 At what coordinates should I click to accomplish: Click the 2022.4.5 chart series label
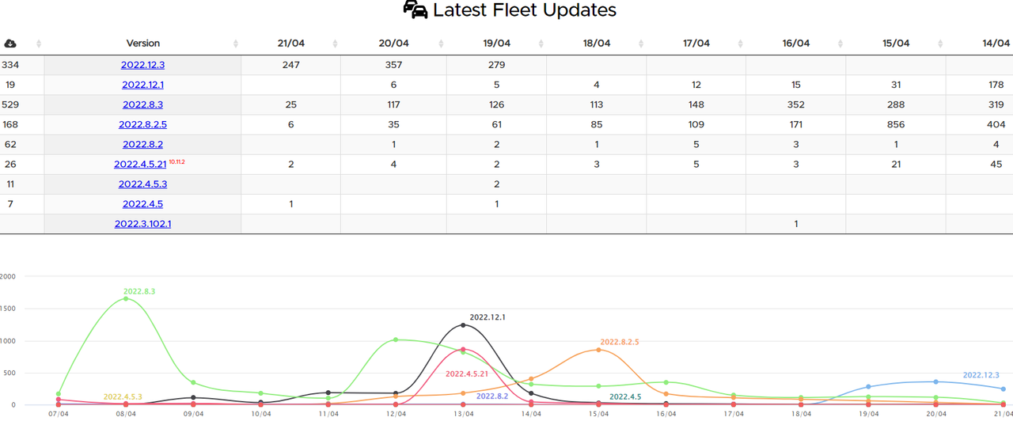tap(625, 396)
